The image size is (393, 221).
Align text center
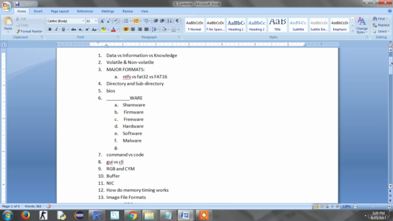coord(133,29)
